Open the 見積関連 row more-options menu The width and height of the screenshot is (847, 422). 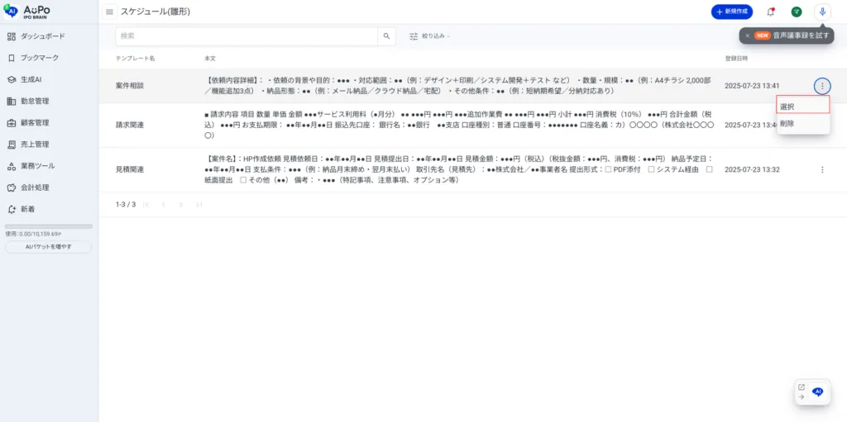click(x=822, y=169)
